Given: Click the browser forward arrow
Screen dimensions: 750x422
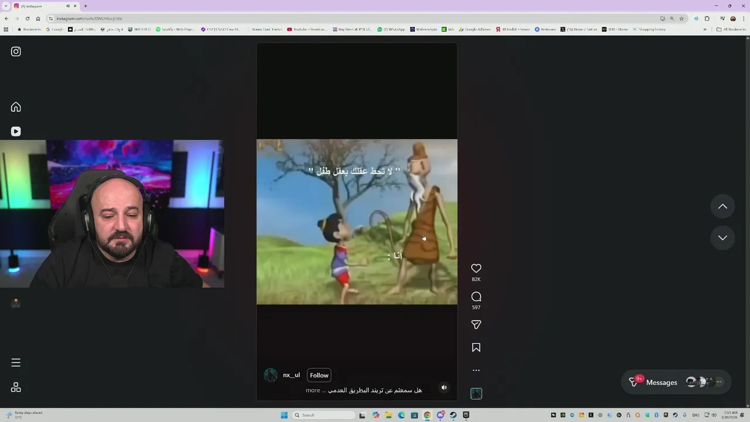Looking at the screenshot, I should (x=17, y=19).
